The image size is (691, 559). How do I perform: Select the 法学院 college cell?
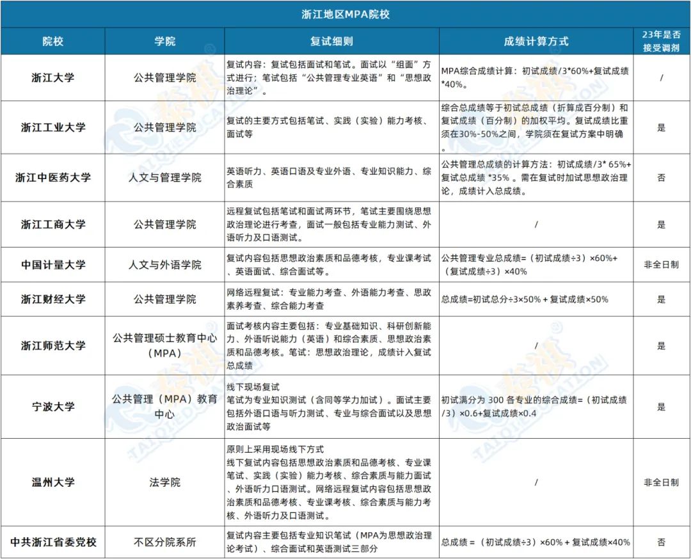coord(165,482)
